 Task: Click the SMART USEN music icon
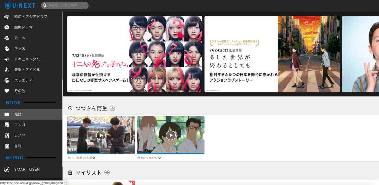pos(7,170)
